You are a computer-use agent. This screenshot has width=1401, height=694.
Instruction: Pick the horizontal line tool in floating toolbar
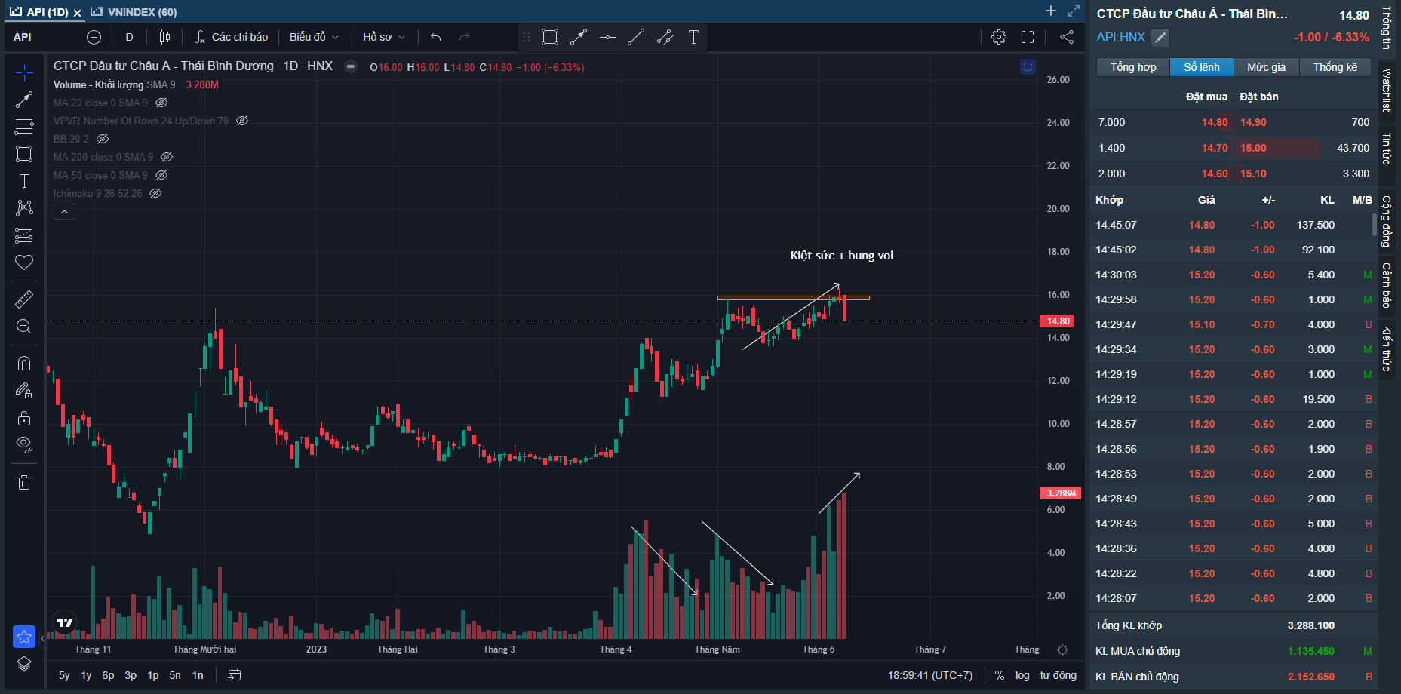[x=607, y=37]
